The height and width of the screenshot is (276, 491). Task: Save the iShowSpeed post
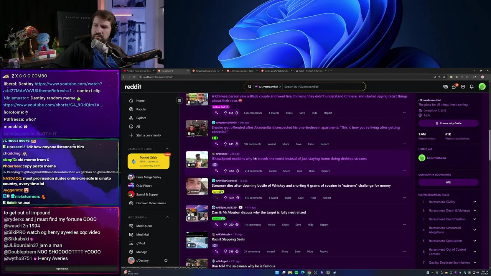pyautogui.click(x=299, y=171)
